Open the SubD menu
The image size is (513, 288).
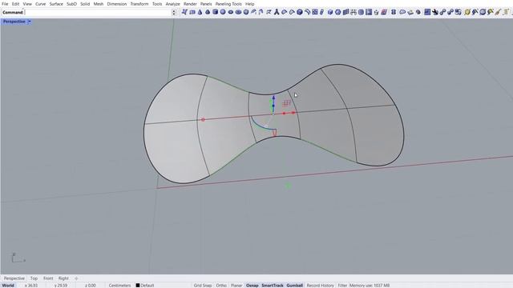tap(71, 4)
